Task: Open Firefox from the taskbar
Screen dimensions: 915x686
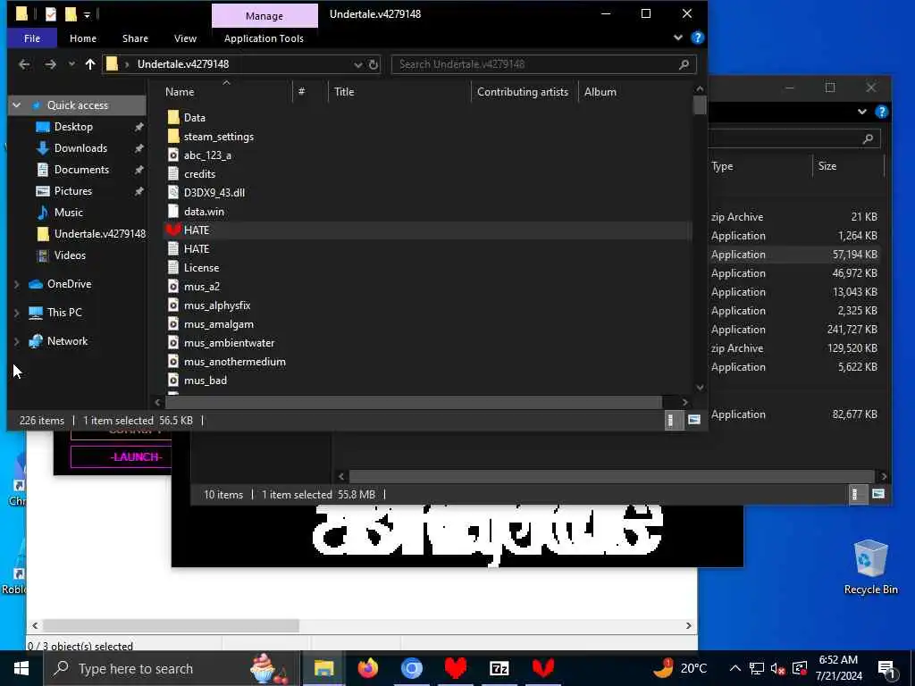Action: (x=367, y=668)
